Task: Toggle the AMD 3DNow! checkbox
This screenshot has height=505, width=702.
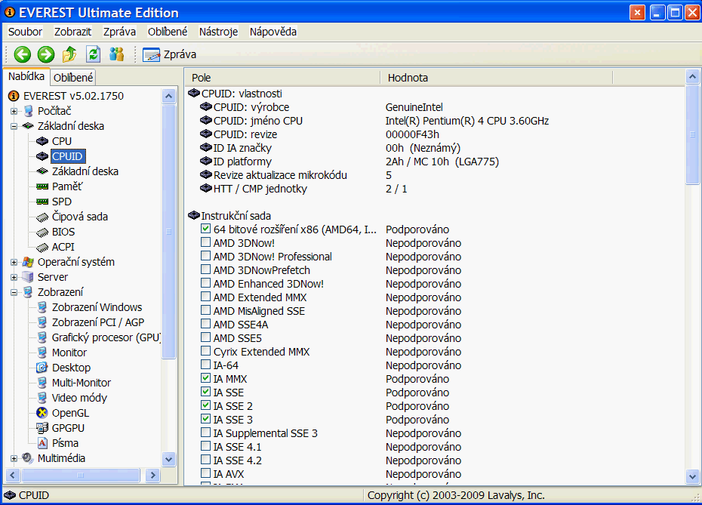Action: pos(206,242)
